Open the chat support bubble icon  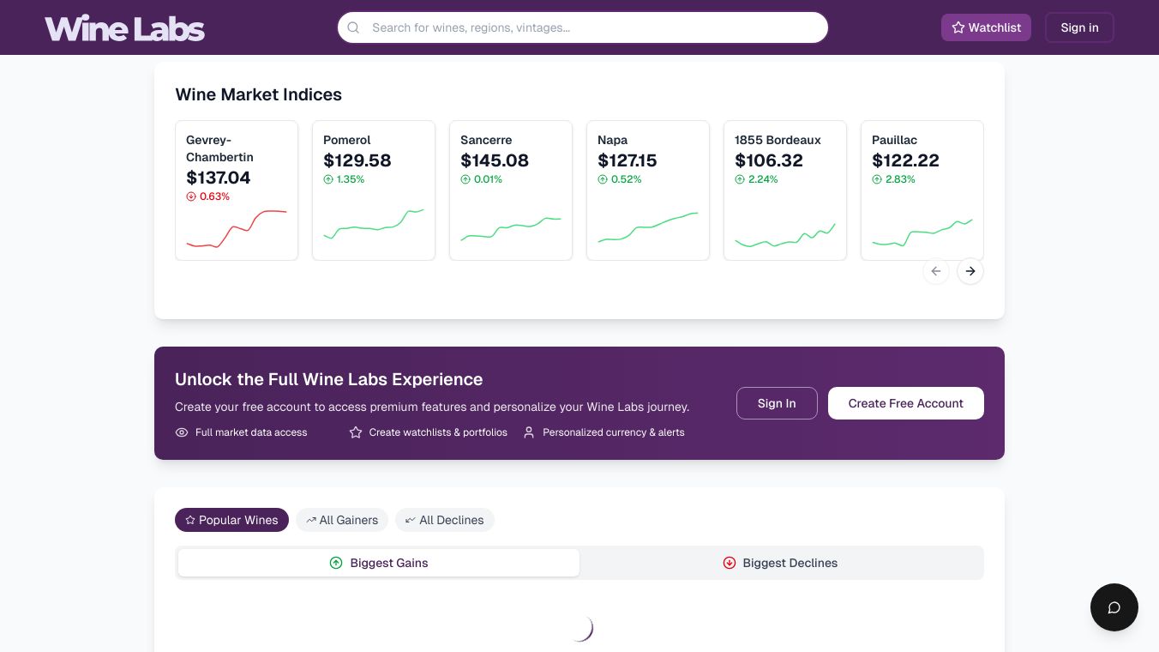point(1114,607)
